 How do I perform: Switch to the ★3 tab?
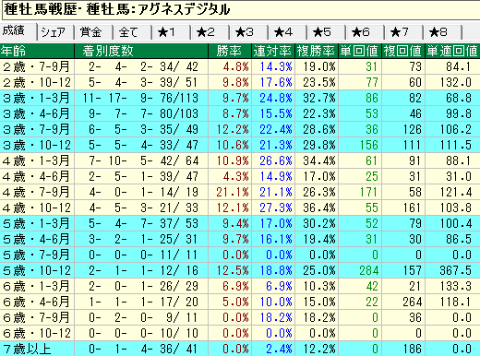tap(249, 32)
